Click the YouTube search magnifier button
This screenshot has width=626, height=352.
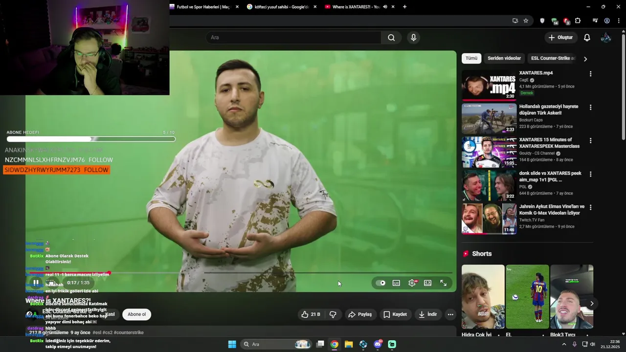[x=391, y=38]
